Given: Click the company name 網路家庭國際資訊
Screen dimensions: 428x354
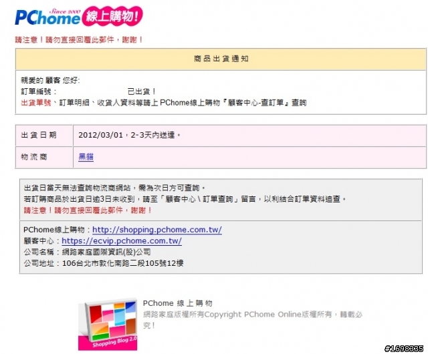Looking at the screenshot, I should click(x=87, y=252).
